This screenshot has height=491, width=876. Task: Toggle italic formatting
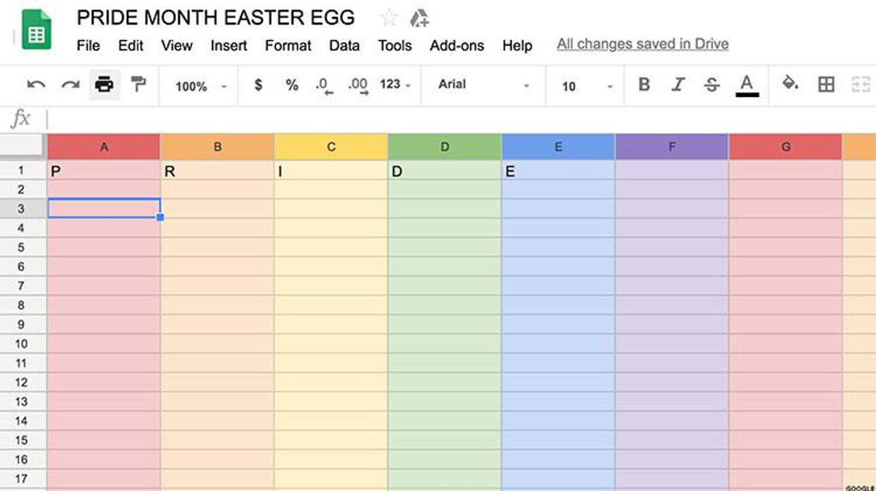pyautogui.click(x=678, y=84)
